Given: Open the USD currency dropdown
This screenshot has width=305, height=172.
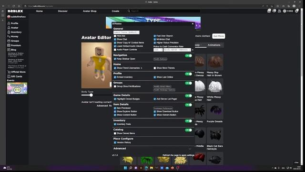Looking at the screenshot, I should [x=158, y=50].
